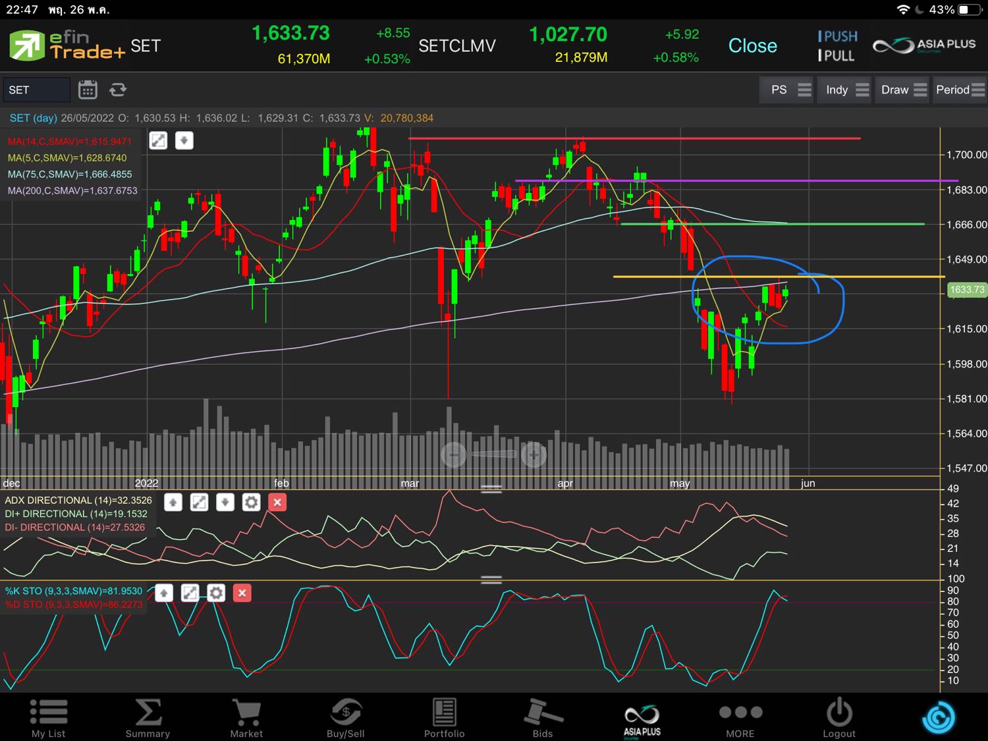
Task: Tap the %D STO legend label
Action: (74, 605)
